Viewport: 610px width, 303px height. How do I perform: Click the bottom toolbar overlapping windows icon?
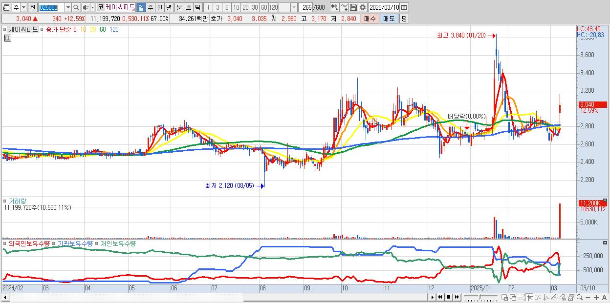(513, 298)
